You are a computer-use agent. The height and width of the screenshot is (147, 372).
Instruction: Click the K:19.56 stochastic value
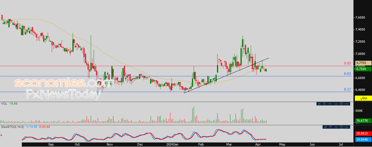point(32,127)
